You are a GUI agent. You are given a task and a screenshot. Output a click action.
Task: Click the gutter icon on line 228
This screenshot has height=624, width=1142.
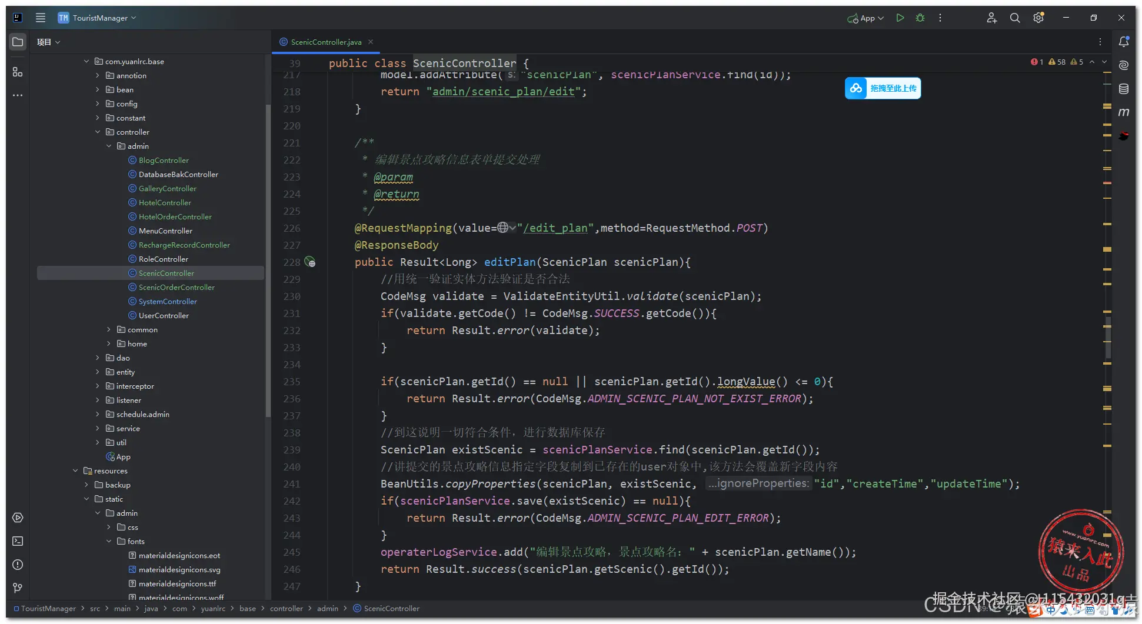(x=310, y=262)
